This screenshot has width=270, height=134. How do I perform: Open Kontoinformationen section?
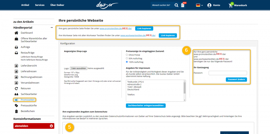click(x=27, y=119)
